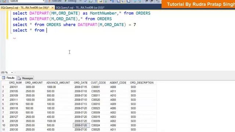Click the AGENT_CODE column header
Viewport: 235px width, 132px height.
coord(118,83)
